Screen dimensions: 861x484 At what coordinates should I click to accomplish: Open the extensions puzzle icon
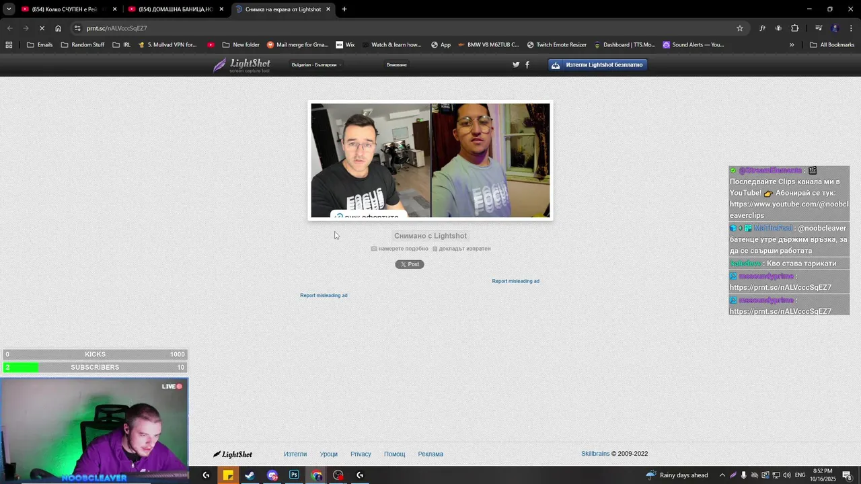point(795,28)
